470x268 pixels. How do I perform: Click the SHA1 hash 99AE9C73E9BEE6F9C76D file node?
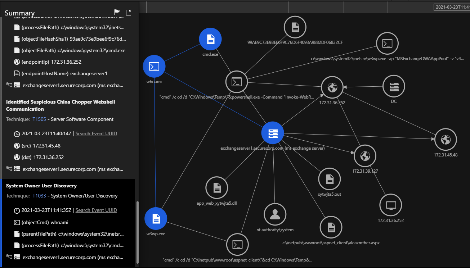(295, 27)
